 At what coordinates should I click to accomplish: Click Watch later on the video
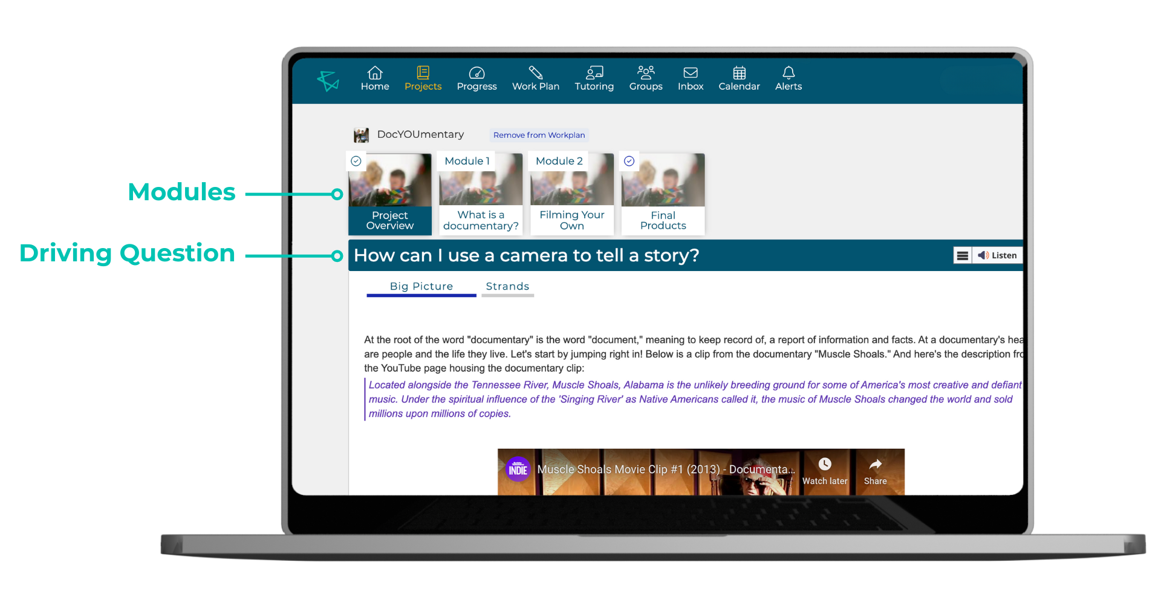824,471
